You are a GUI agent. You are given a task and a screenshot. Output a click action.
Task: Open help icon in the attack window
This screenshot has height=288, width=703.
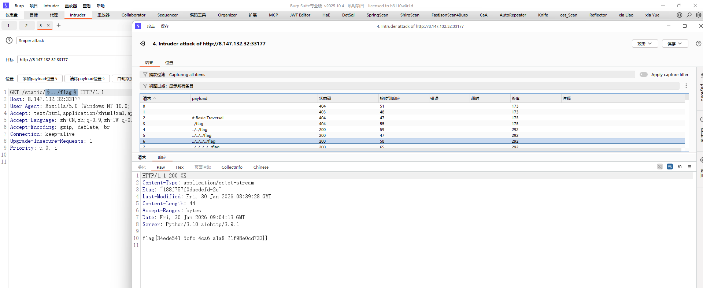click(699, 44)
